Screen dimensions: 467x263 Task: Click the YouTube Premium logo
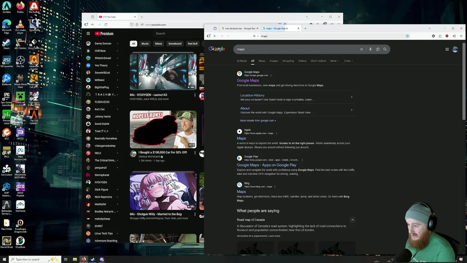point(104,33)
